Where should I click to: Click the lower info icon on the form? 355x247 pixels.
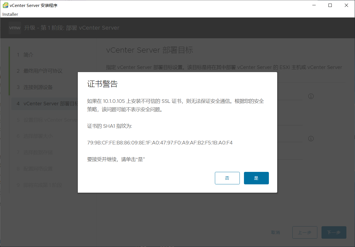(x=311, y=139)
